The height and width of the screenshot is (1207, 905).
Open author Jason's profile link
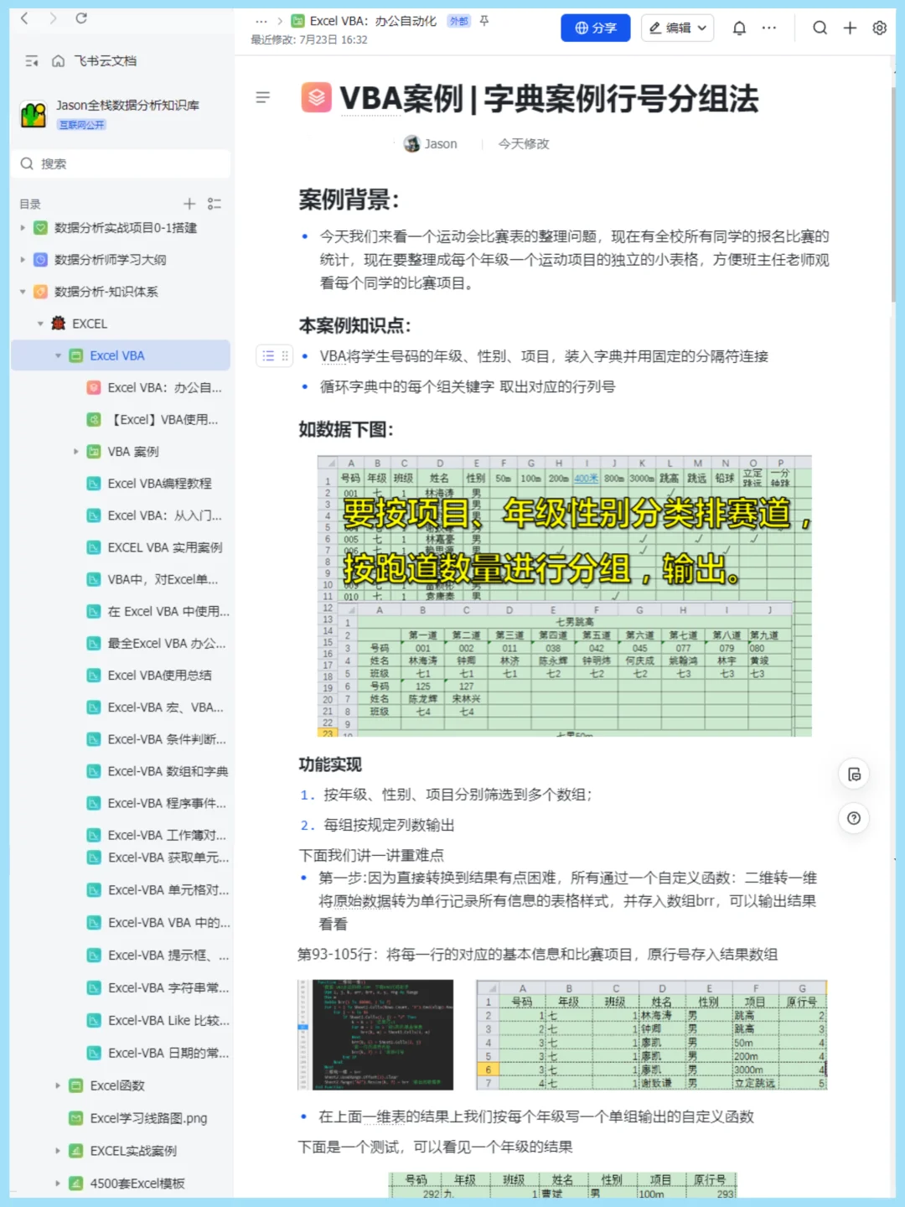[x=432, y=143]
